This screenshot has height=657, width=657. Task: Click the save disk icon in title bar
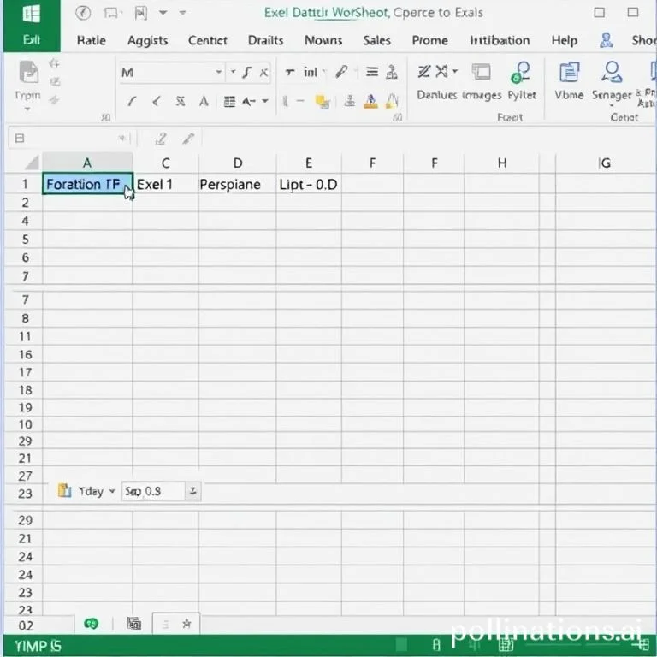[x=141, y=13]
